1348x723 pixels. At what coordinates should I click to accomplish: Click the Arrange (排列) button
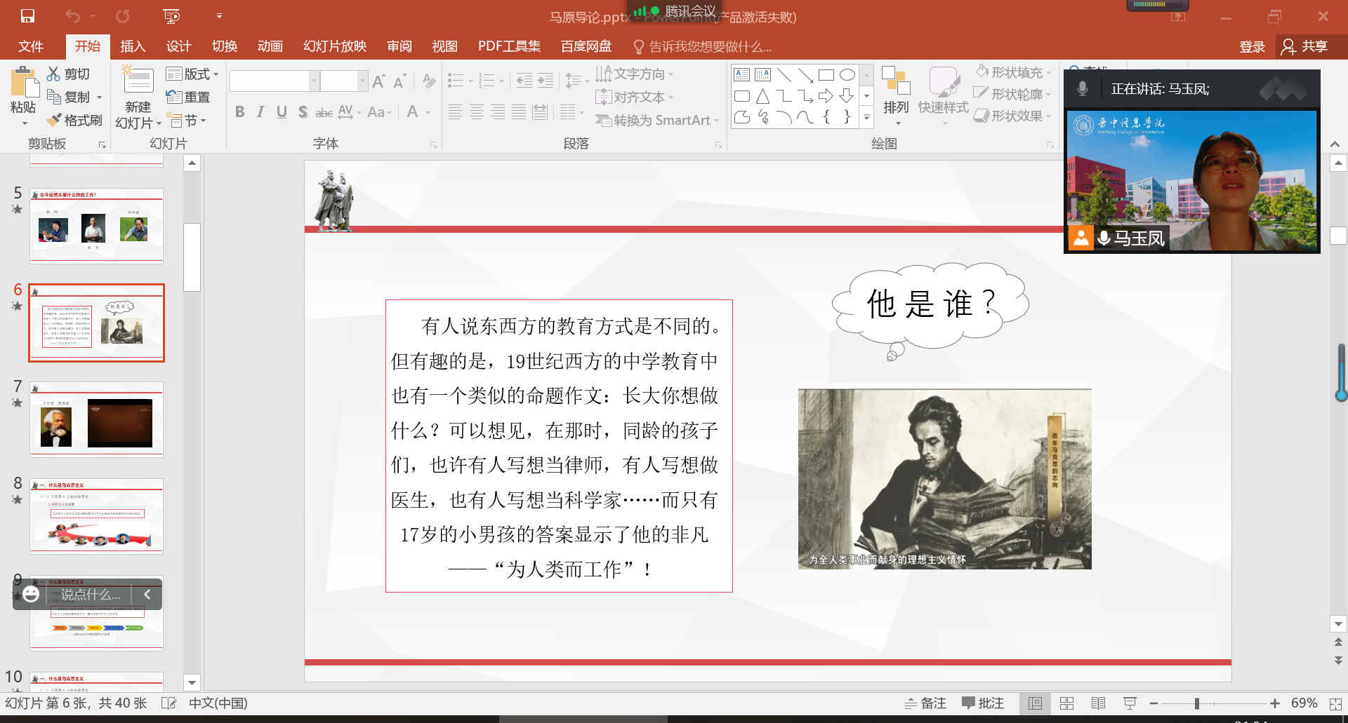896,97
